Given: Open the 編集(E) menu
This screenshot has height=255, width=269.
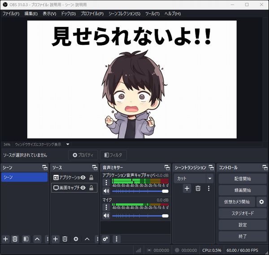Looking at the screenshot, I should point(31,14).
